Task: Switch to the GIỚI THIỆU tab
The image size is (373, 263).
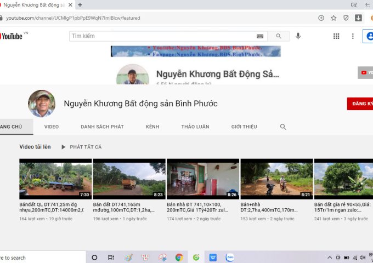Action: [244, 127]
